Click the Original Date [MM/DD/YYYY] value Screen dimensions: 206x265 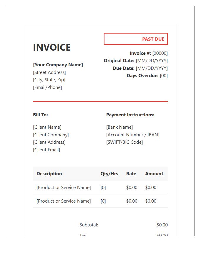[152, 61]
